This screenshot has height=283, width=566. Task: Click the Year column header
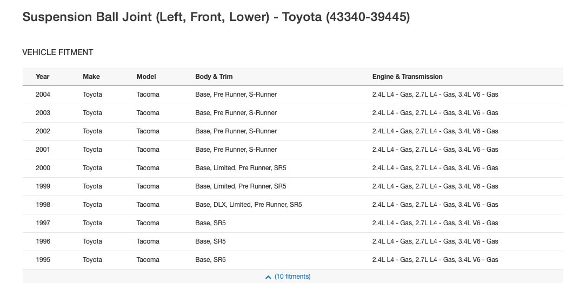click(43, 77)
